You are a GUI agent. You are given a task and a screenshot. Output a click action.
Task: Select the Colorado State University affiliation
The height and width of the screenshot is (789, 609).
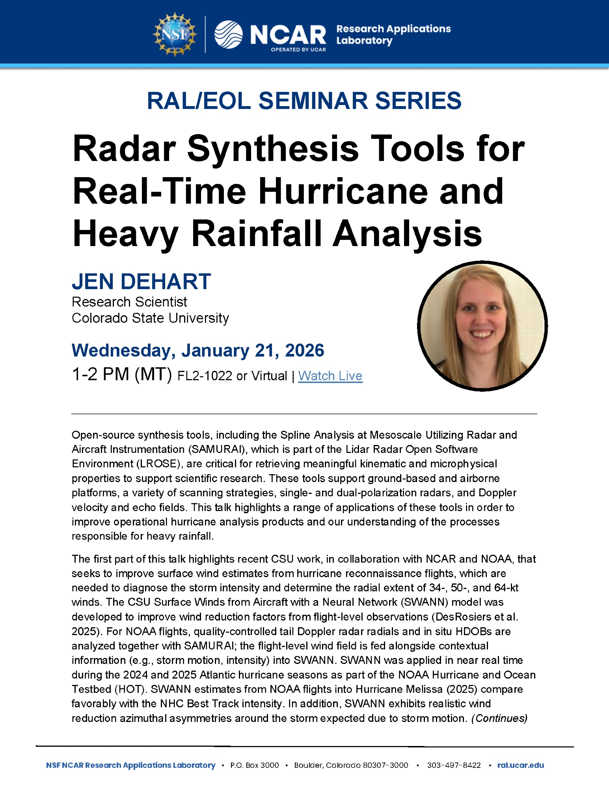(150, 318)
